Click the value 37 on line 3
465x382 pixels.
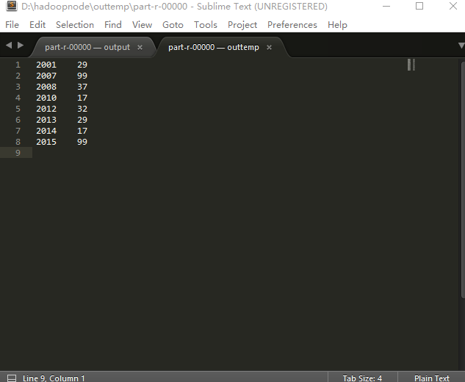coord(82,87)
